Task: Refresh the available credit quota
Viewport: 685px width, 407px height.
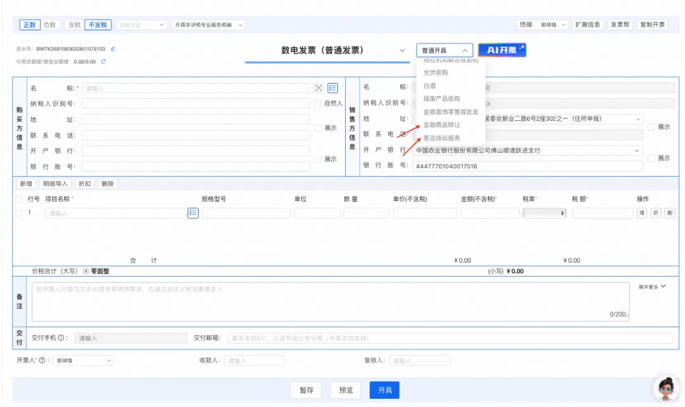Action: click(x=103, y=61)
